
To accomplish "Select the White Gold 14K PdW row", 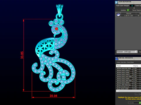I will click(x=128, y=76).
